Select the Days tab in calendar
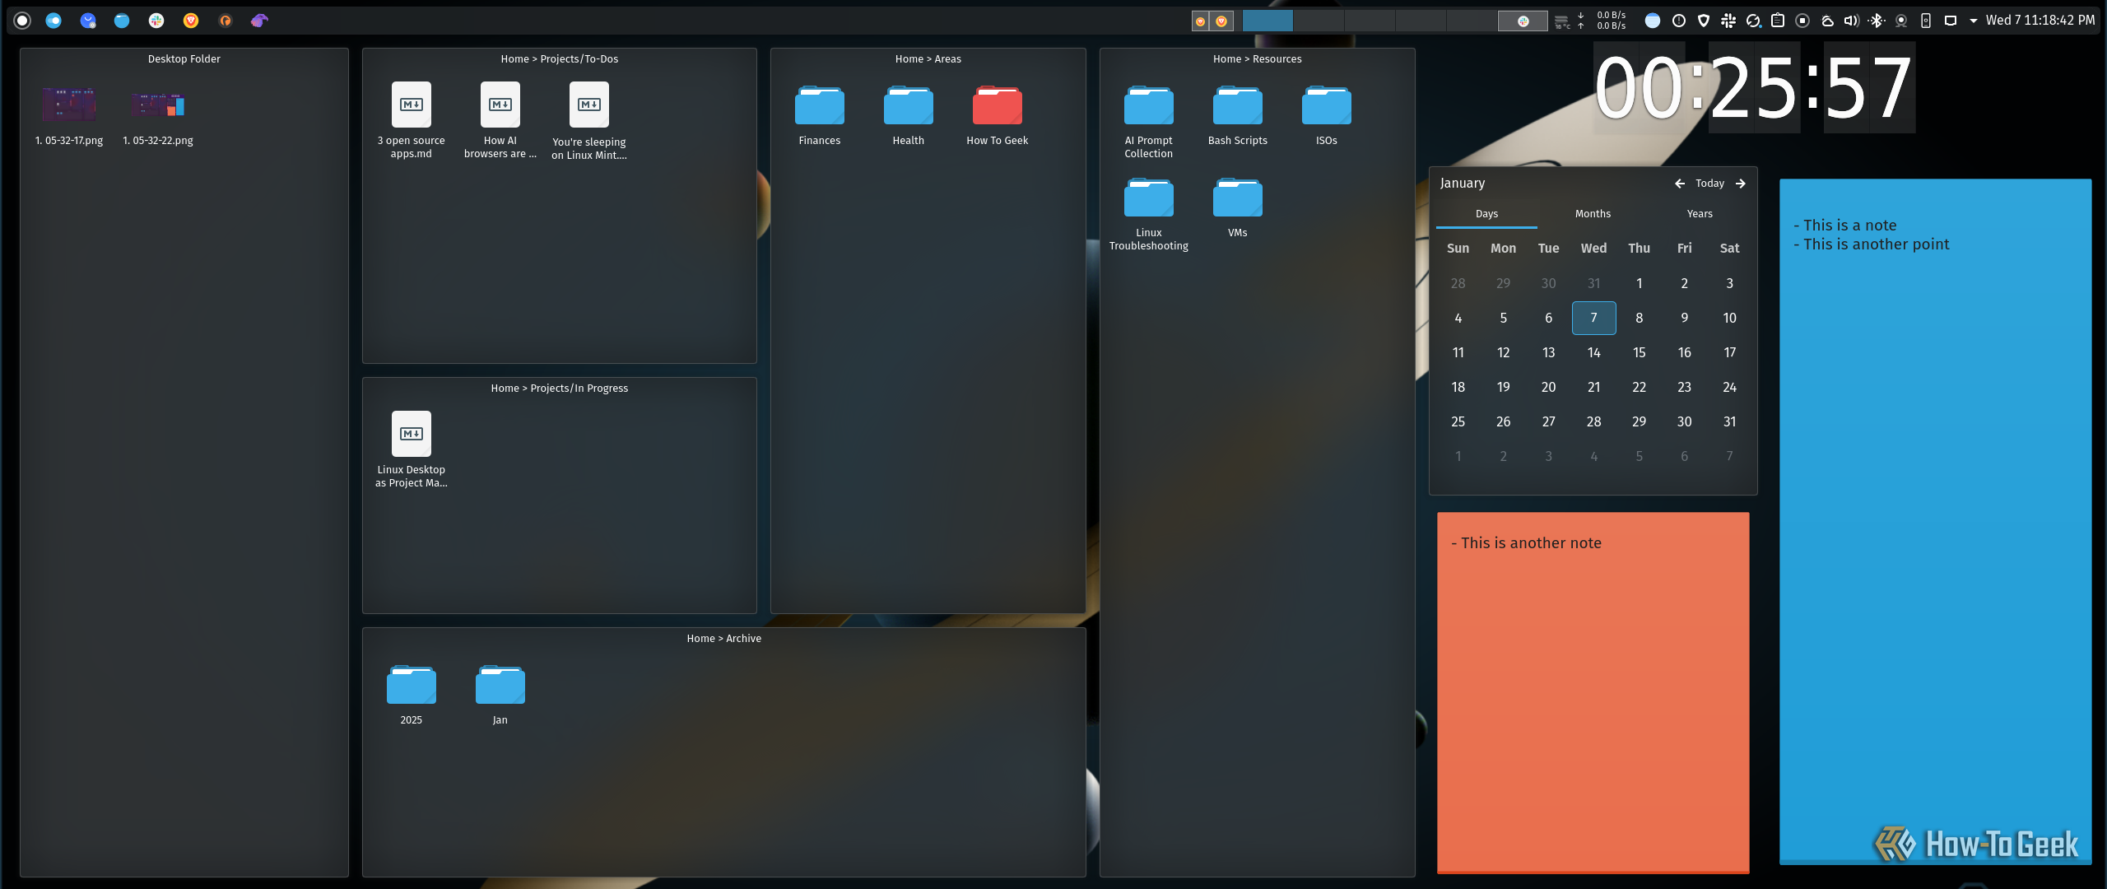 (1486, 214)
